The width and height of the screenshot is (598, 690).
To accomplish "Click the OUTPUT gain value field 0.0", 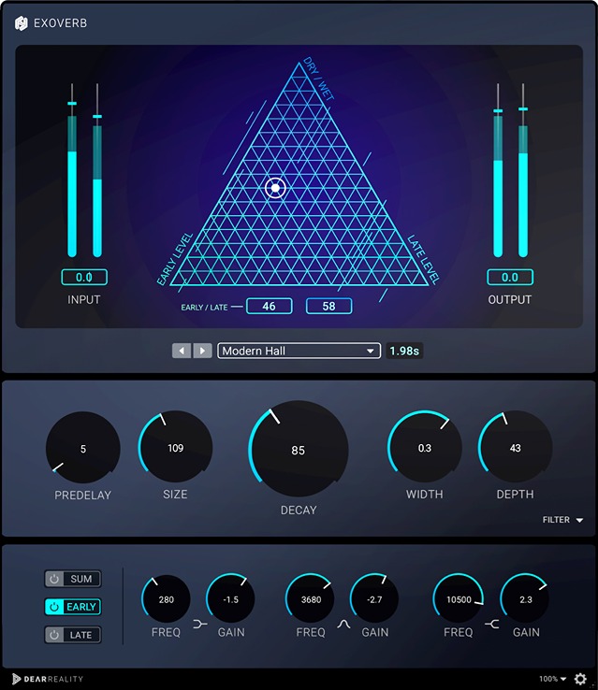I will 510,278.
